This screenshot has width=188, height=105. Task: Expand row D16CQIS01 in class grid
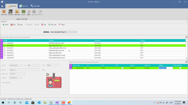[5, 50]
